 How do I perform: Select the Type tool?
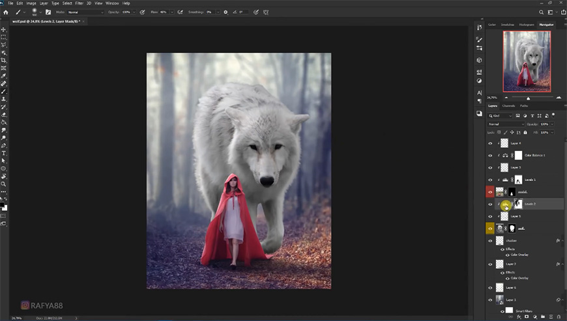pyautogui.click(x=4, y=153)
